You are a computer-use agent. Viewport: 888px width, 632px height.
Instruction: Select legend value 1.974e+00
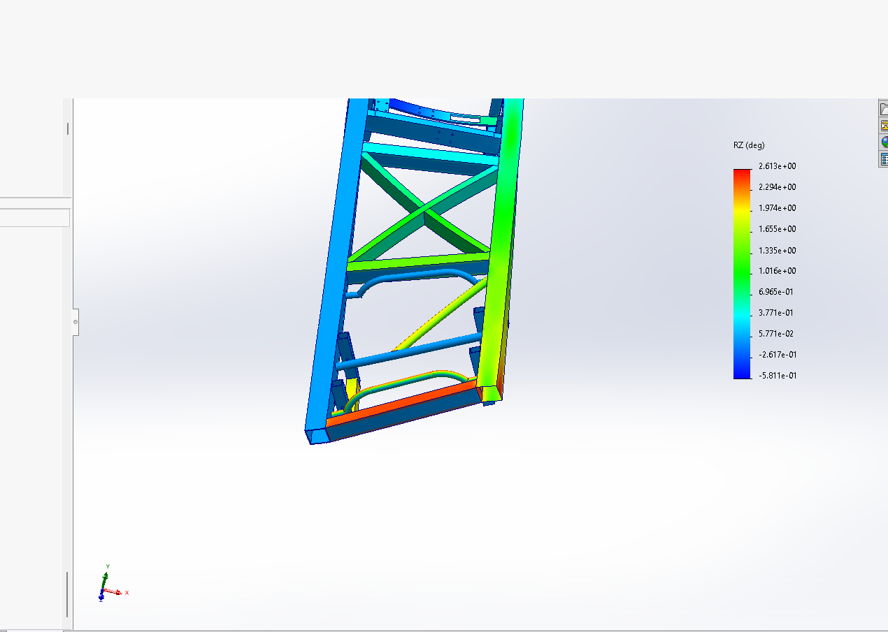[778, 208]
